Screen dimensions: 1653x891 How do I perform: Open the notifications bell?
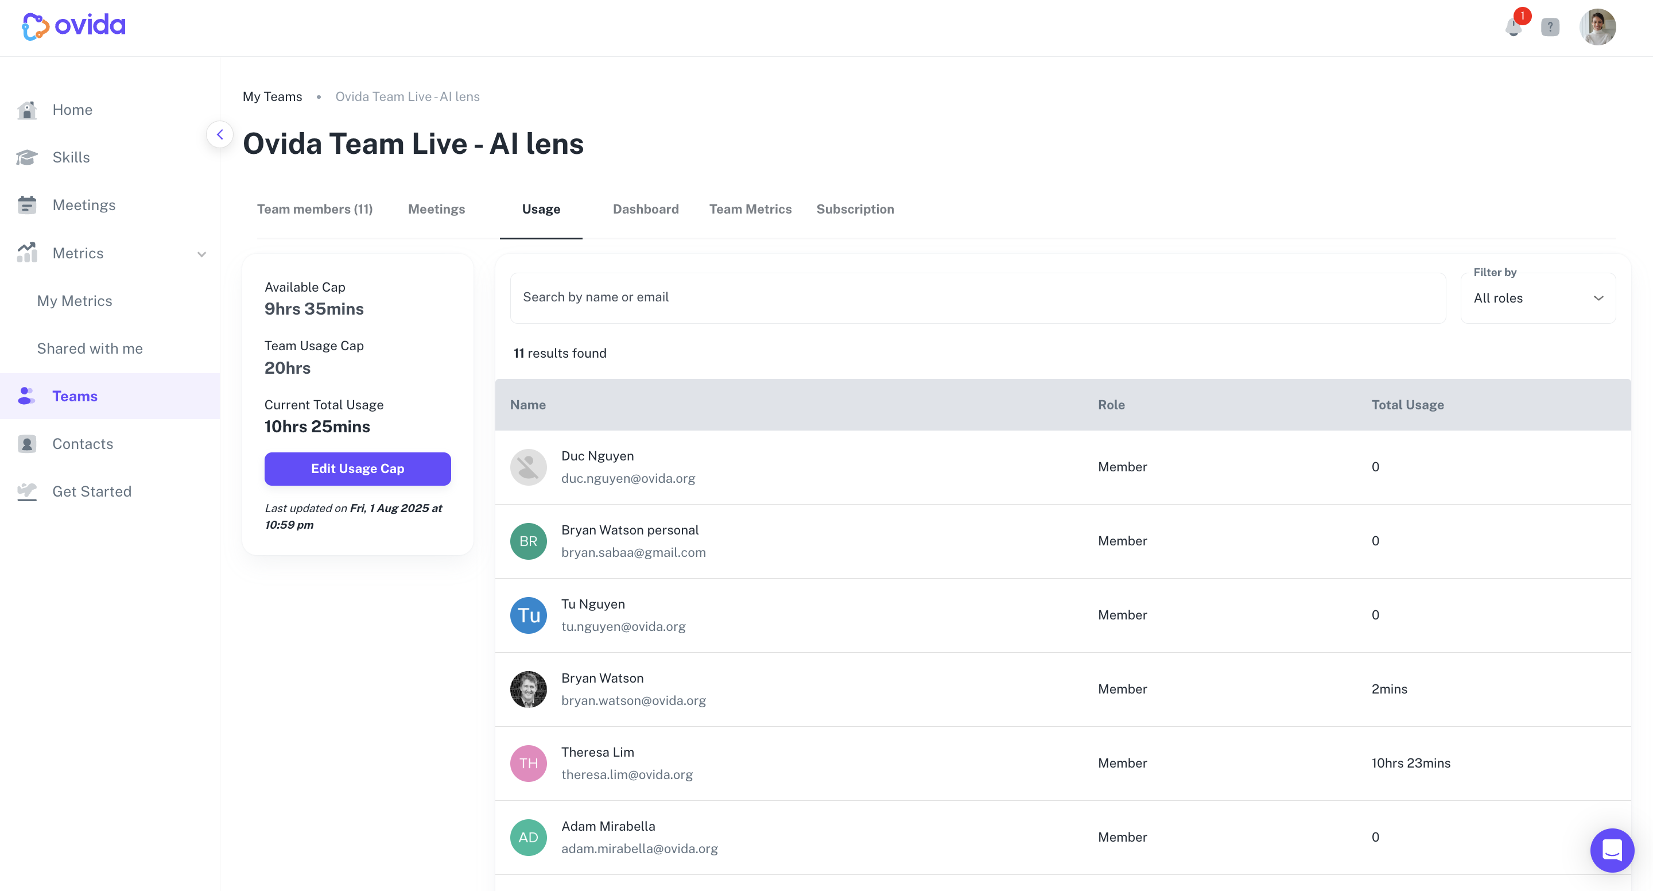tap(1514, 27)
